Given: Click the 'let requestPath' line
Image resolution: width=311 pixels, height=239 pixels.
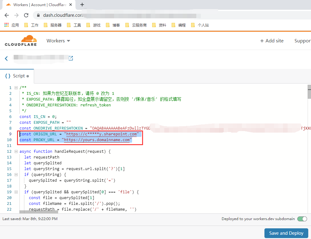Looking at the screenshot, I should pos(42,157).
